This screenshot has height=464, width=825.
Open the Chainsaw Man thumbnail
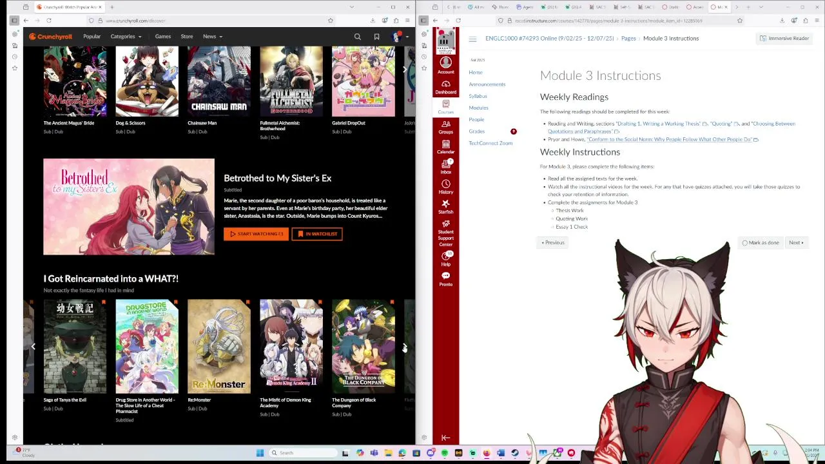coord(219,81)
